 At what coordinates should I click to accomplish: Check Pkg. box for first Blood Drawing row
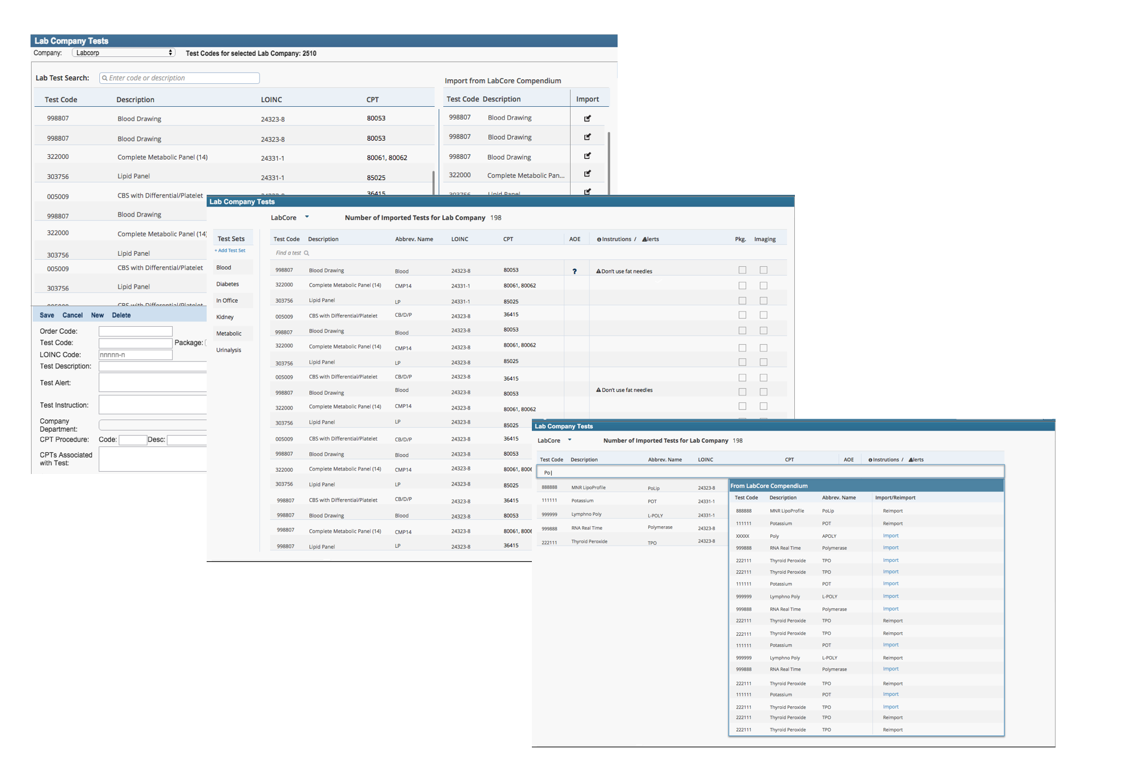742,270
